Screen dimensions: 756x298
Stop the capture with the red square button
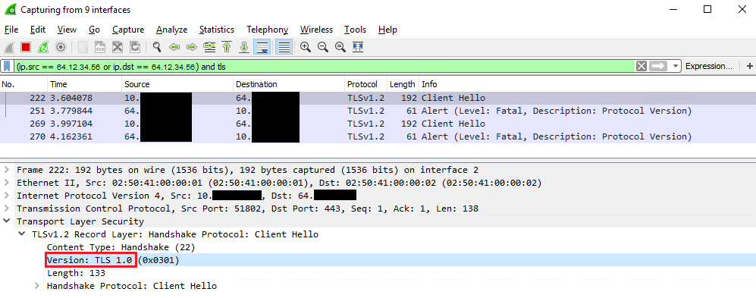[26, 47]
